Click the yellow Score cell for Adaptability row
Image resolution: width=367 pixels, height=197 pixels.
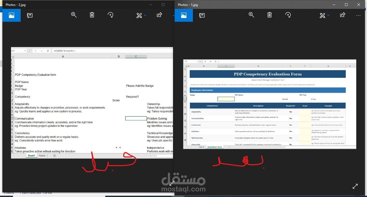click(305, 112)
